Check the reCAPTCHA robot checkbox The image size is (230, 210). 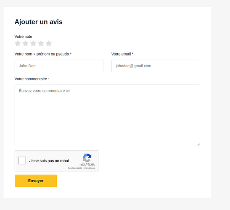pyautogui.click(x=22, y=160)
